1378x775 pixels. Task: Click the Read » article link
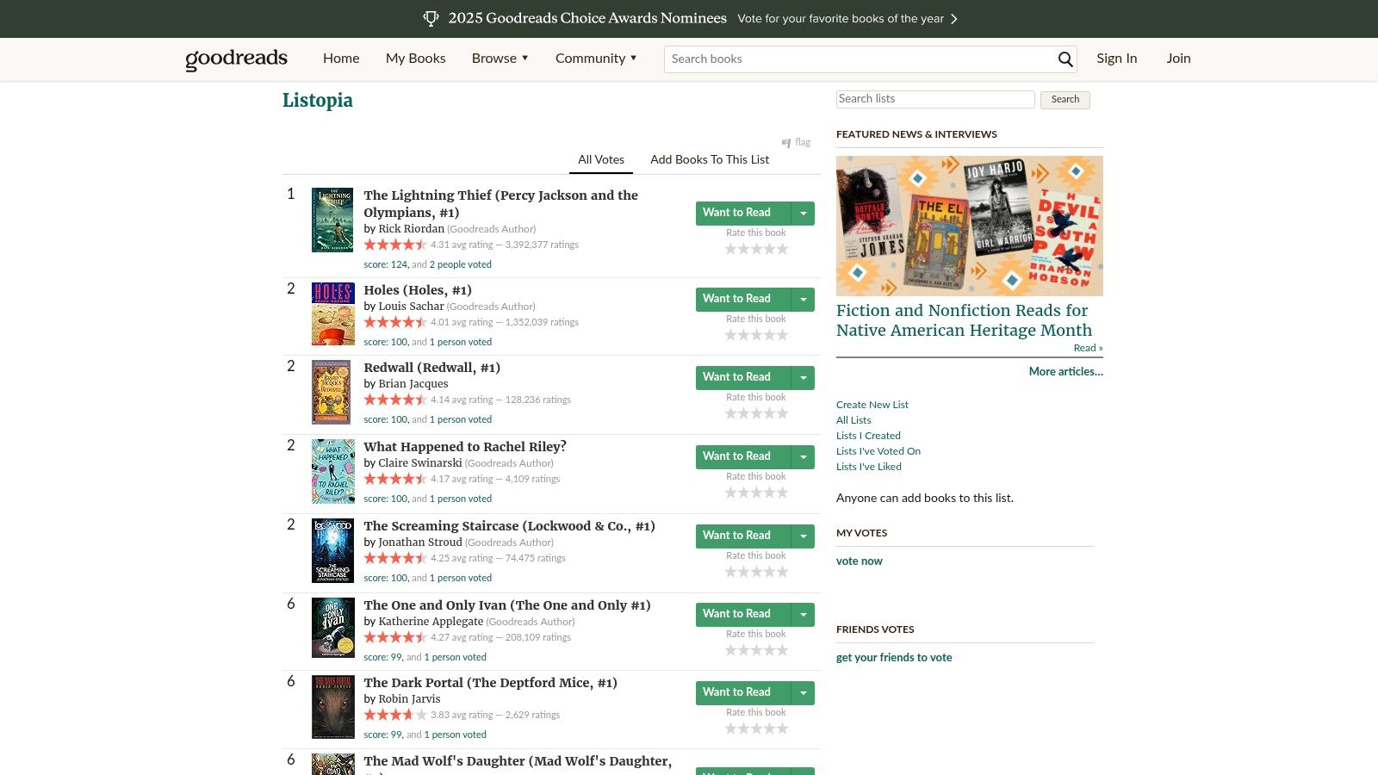point(1088,348)
